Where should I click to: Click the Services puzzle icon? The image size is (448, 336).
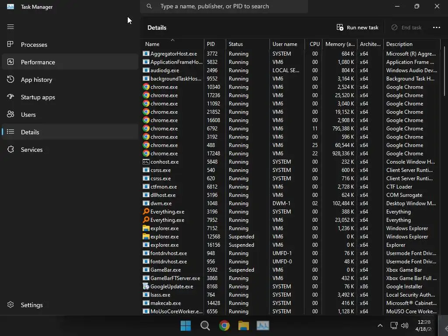[10, 150]
